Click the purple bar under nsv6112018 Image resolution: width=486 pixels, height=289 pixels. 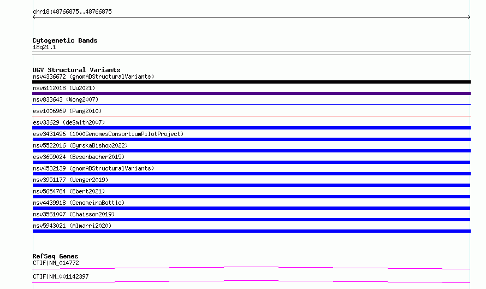[251, 93]
